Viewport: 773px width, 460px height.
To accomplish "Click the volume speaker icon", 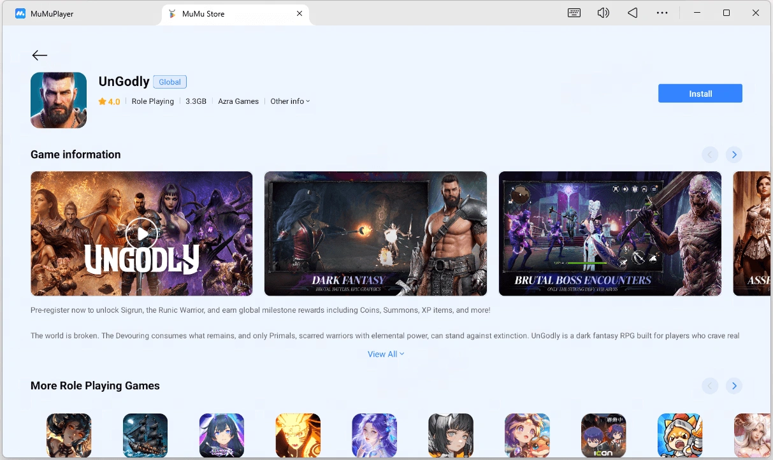I will [603, 13].
